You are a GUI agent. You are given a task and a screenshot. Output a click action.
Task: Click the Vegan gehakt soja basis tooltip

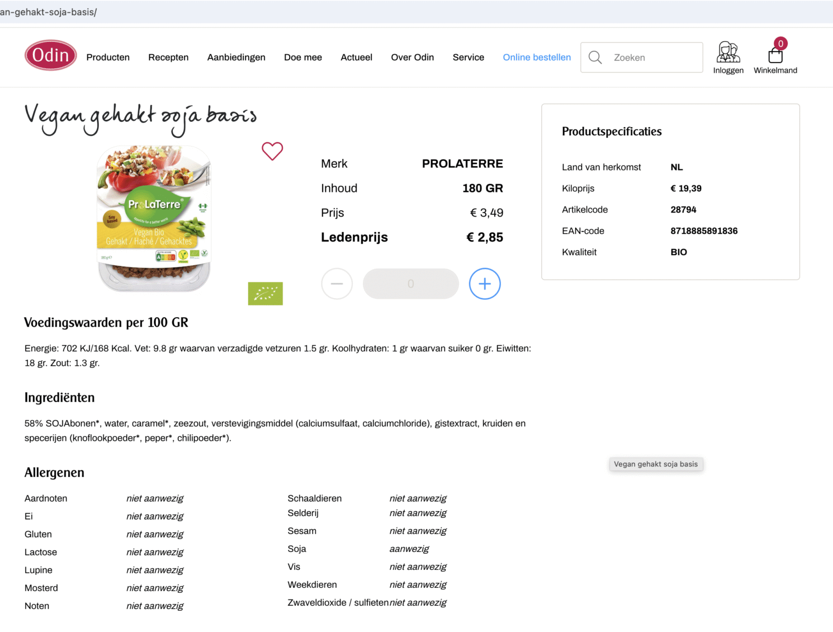click(656, 464)
